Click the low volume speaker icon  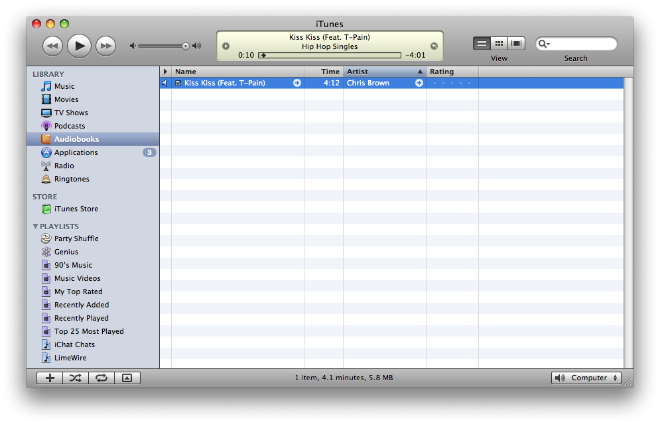pyautogui.click(x=133, y=46)
